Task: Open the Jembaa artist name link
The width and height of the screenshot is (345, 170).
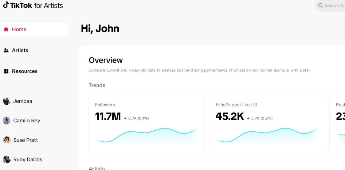Action: click(23, 101)
